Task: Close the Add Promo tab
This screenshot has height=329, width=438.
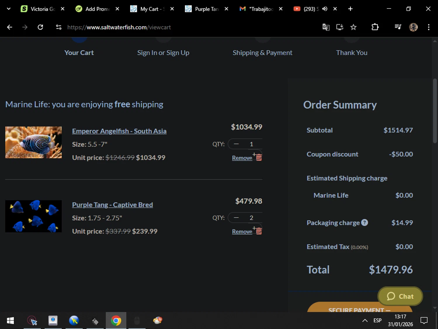Action: pyautogui.click(x=117, y=9)
